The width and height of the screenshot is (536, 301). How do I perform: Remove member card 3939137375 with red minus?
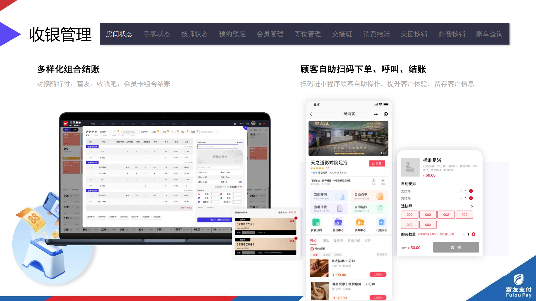click(x=296, y=218)
